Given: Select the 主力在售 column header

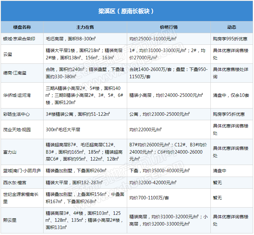Looking at the screenshot, I should coord(85,27).
